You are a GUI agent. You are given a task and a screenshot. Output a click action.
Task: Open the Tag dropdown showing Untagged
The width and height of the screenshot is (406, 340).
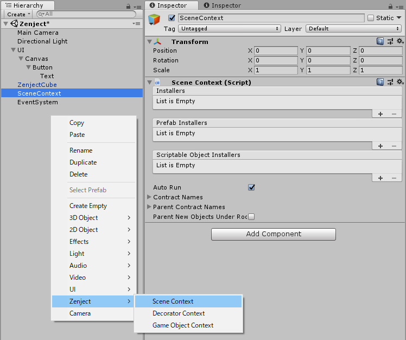(x=230, y=28)
